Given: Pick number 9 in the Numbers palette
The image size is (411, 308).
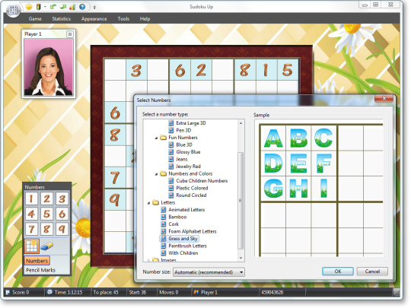Looking at the screenshot, I should [62, 229].
